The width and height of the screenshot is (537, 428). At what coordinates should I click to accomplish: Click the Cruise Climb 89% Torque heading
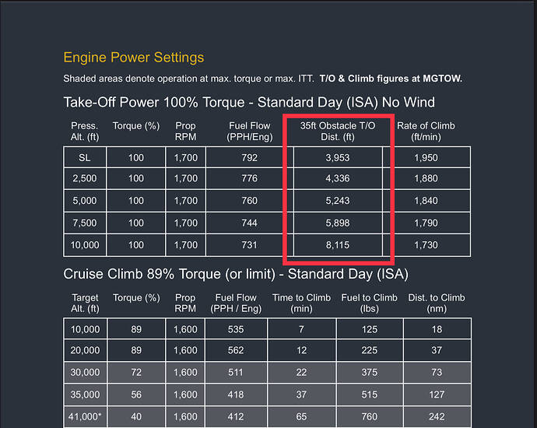coord(236,274)
